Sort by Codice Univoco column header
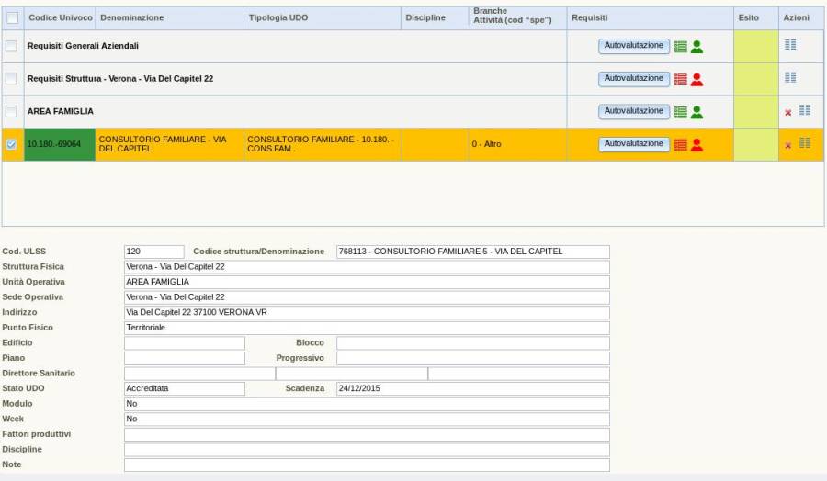The height and width of the screenshot is (481, 827). [60, 17]
